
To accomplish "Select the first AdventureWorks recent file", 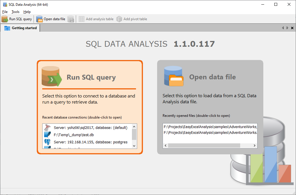I will 208,127.
